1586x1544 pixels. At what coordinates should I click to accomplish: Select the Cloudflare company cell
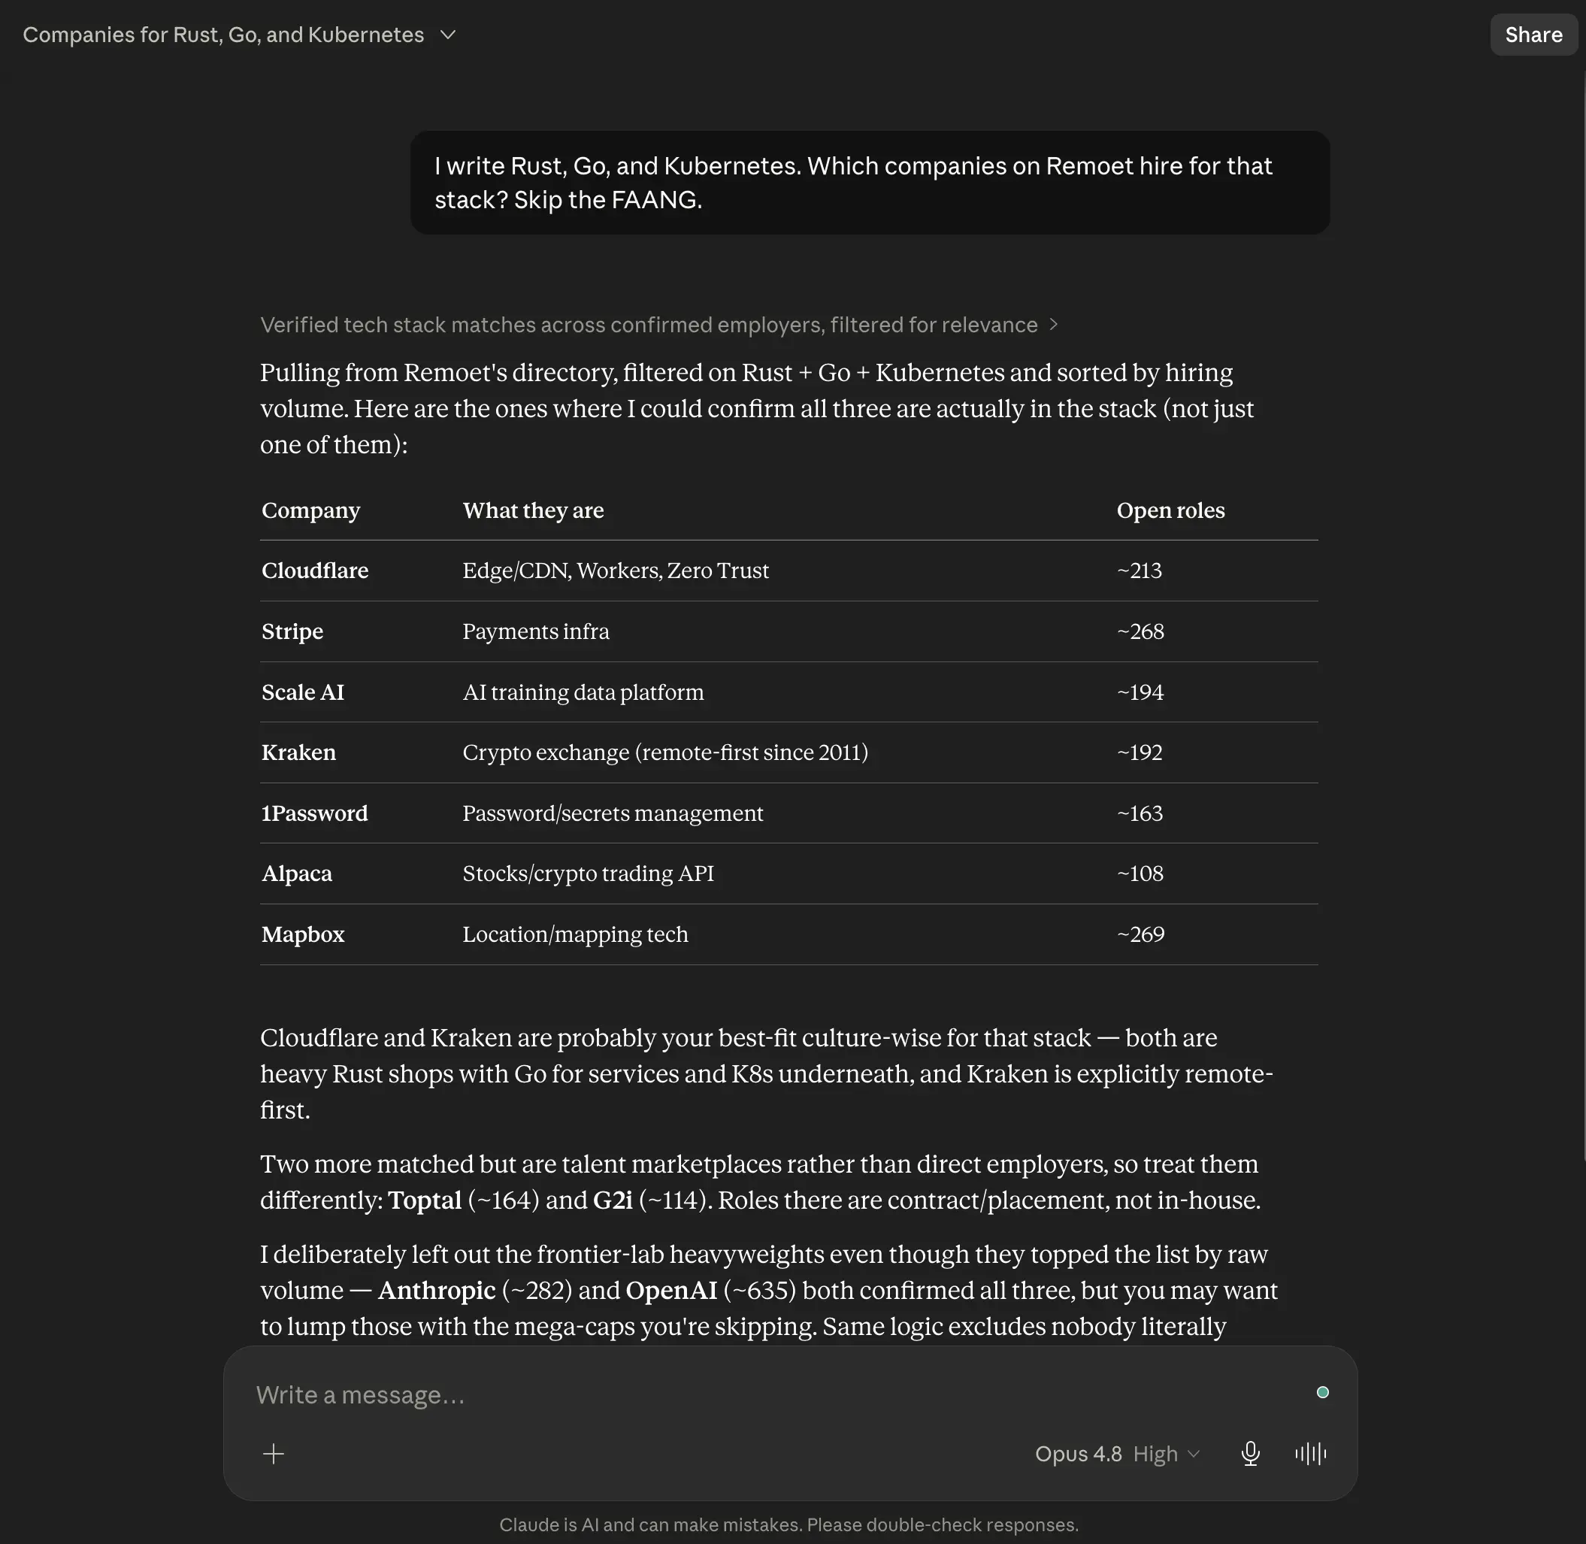point(315,570)
